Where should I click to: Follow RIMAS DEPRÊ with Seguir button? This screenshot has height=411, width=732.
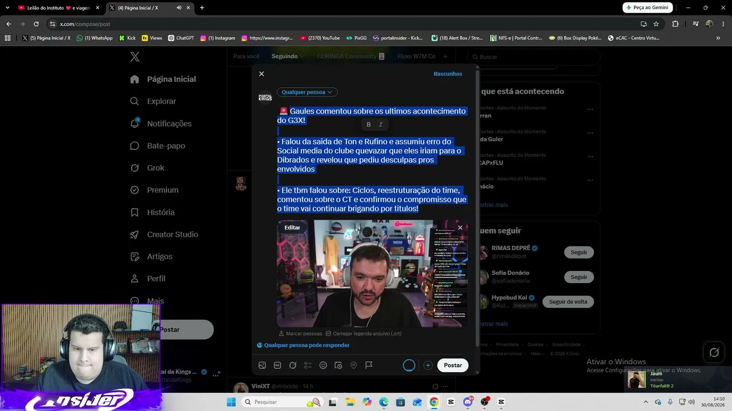tap(579, 252)
